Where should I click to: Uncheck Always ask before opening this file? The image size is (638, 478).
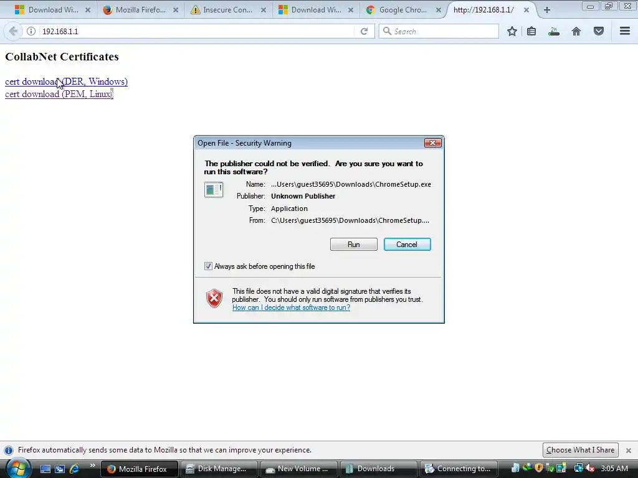(208, 266)
